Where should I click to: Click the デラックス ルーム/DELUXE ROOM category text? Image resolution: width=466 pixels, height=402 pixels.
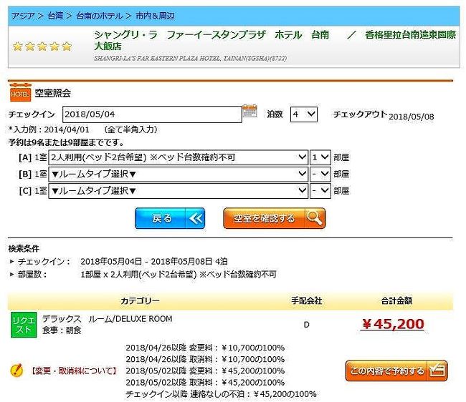[x=107, y=319]
